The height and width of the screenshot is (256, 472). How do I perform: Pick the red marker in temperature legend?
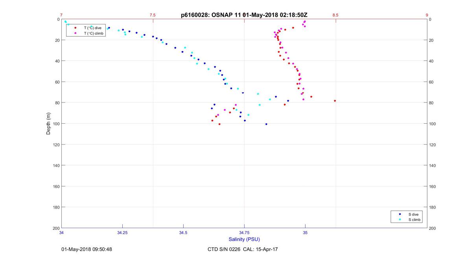pos(75,28)
